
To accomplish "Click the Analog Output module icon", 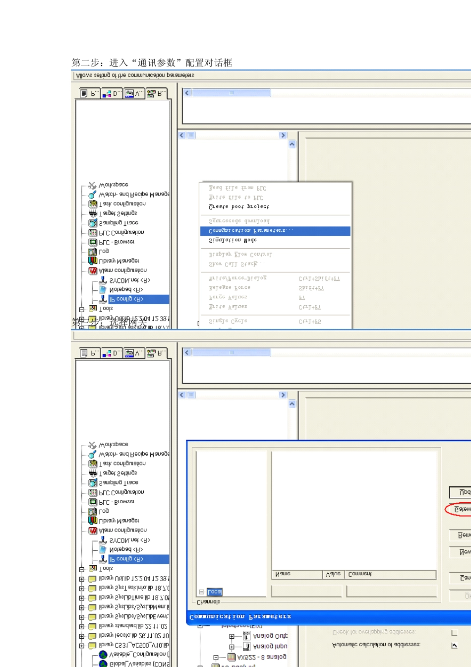I will pos(246,636).
